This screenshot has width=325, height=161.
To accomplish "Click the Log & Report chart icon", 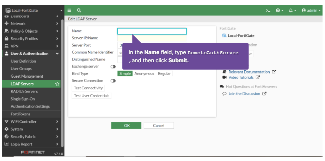I will [x=7, y=144].
